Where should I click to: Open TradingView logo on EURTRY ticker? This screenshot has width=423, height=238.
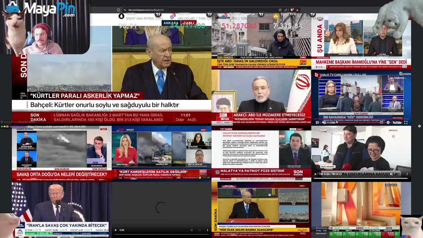[x=261, y=15]
